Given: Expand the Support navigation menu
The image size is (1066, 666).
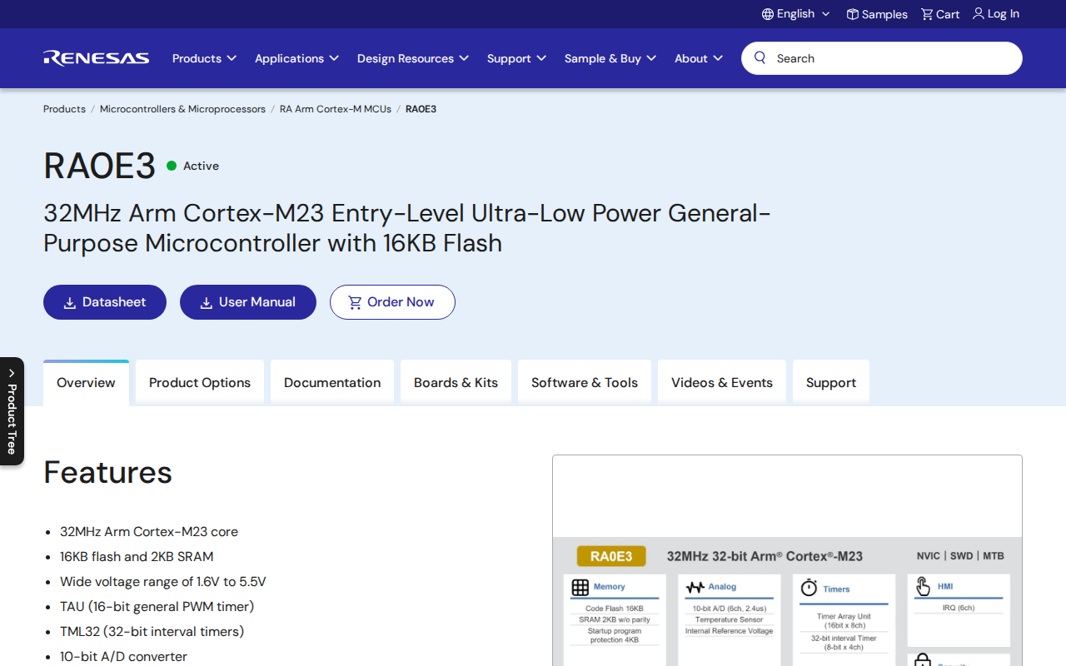Looking at the screenshot, I should click(x=517, y=58).
